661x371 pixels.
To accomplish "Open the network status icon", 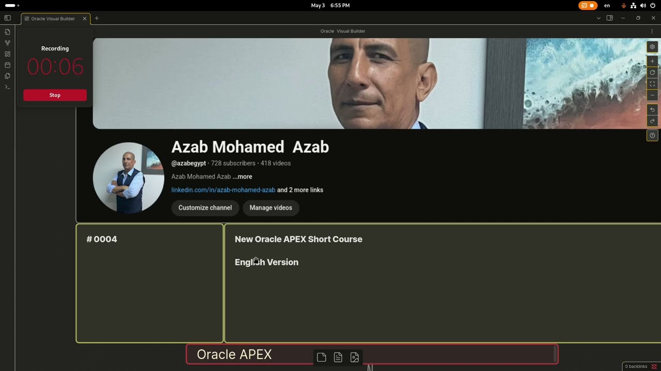I will (x=633, y=5).
